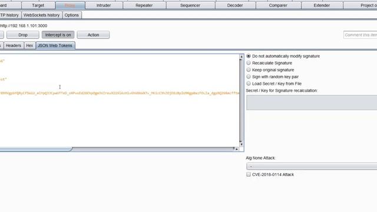Open WebSockets history sub-tab
Image resolution: width=377 pixels, height=212 pixels.
click(41, 15)
